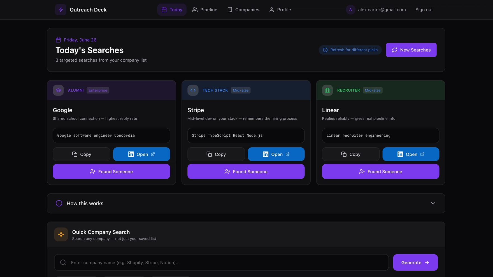This screenshot has width=493, height=277.
Task: Focus the Enter company name search field
Action: (221, 262)
